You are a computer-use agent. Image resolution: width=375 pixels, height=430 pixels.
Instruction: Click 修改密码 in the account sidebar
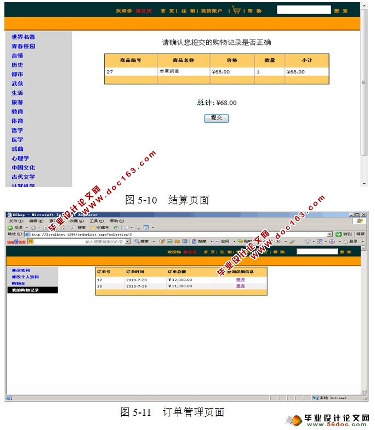click(x=21, y=270)
